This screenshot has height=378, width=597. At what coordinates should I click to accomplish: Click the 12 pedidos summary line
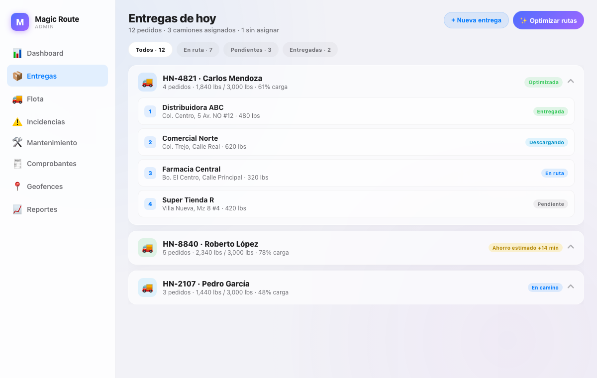point(203,30)
